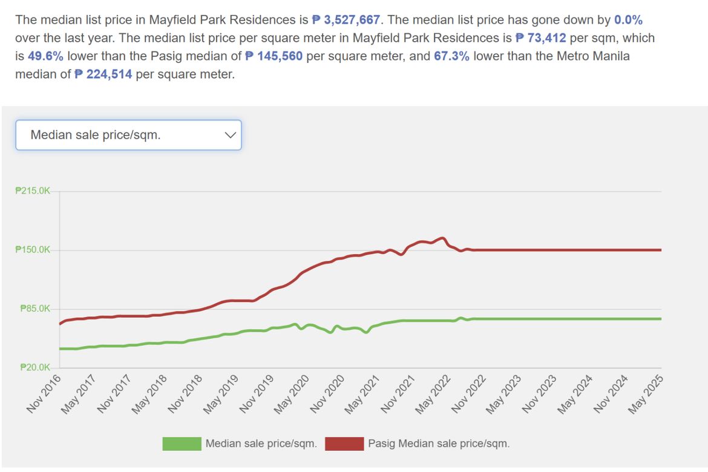The width and height of the screenshot is (708, 472).
Task: Click the 49.6% lower figure
Action: coord(45,56)
